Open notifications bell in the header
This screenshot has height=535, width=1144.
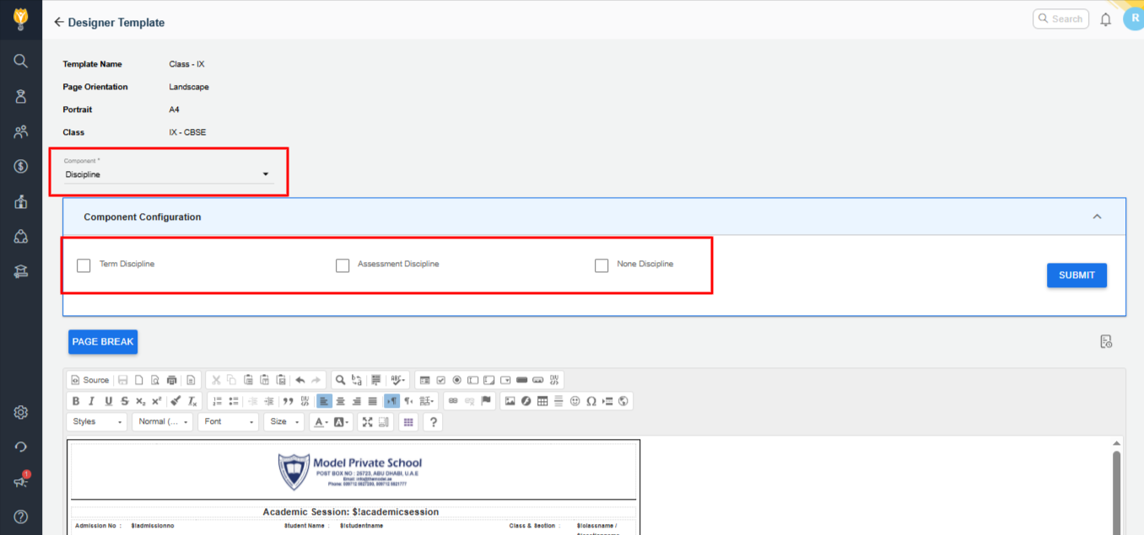(1105, 19)
